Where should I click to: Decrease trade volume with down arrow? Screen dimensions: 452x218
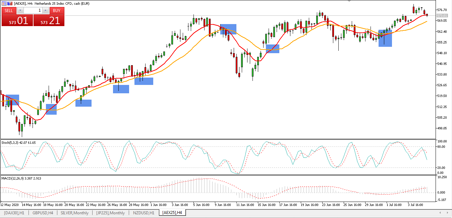coord(20,10)
